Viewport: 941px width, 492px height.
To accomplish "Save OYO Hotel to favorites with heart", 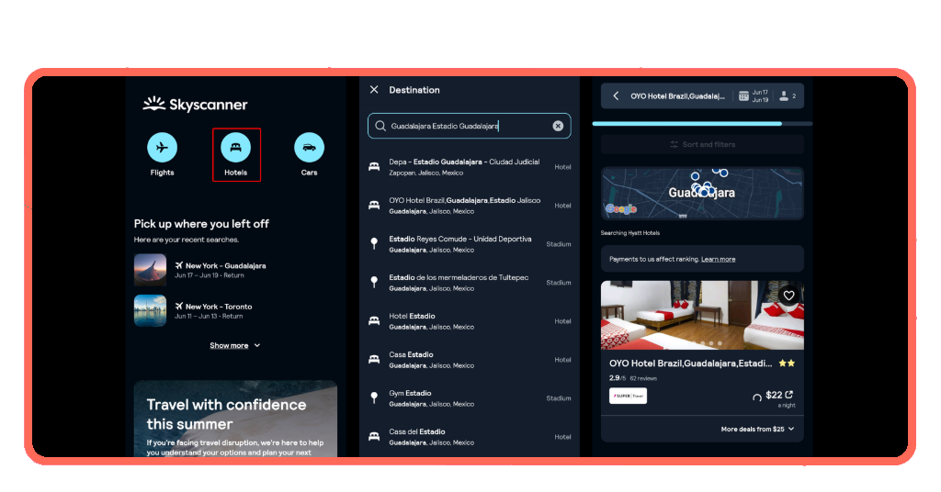I will 788,296.
